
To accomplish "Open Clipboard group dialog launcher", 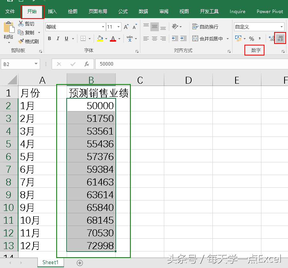I will pyautogui.click(x=41, y=52).
